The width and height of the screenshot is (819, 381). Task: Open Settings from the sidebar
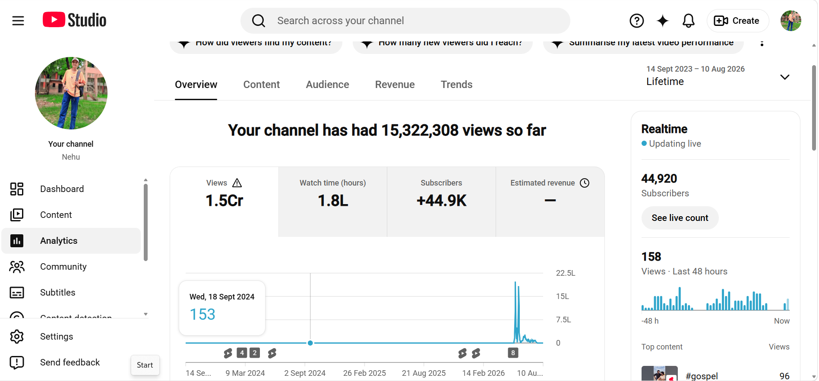[x=72, y=337]
